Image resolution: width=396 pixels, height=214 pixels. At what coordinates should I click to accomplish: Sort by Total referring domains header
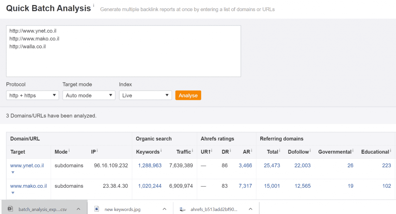click(273, 152)
